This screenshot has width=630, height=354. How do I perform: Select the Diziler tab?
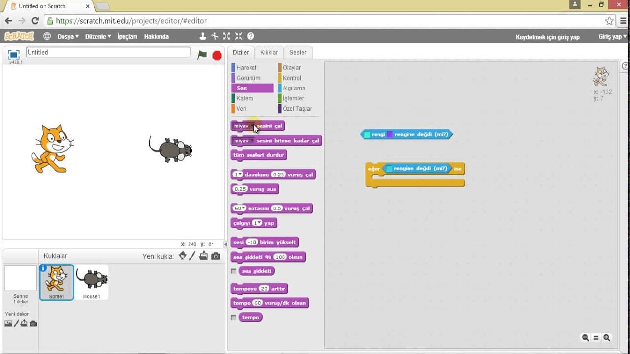pos(241,52)
